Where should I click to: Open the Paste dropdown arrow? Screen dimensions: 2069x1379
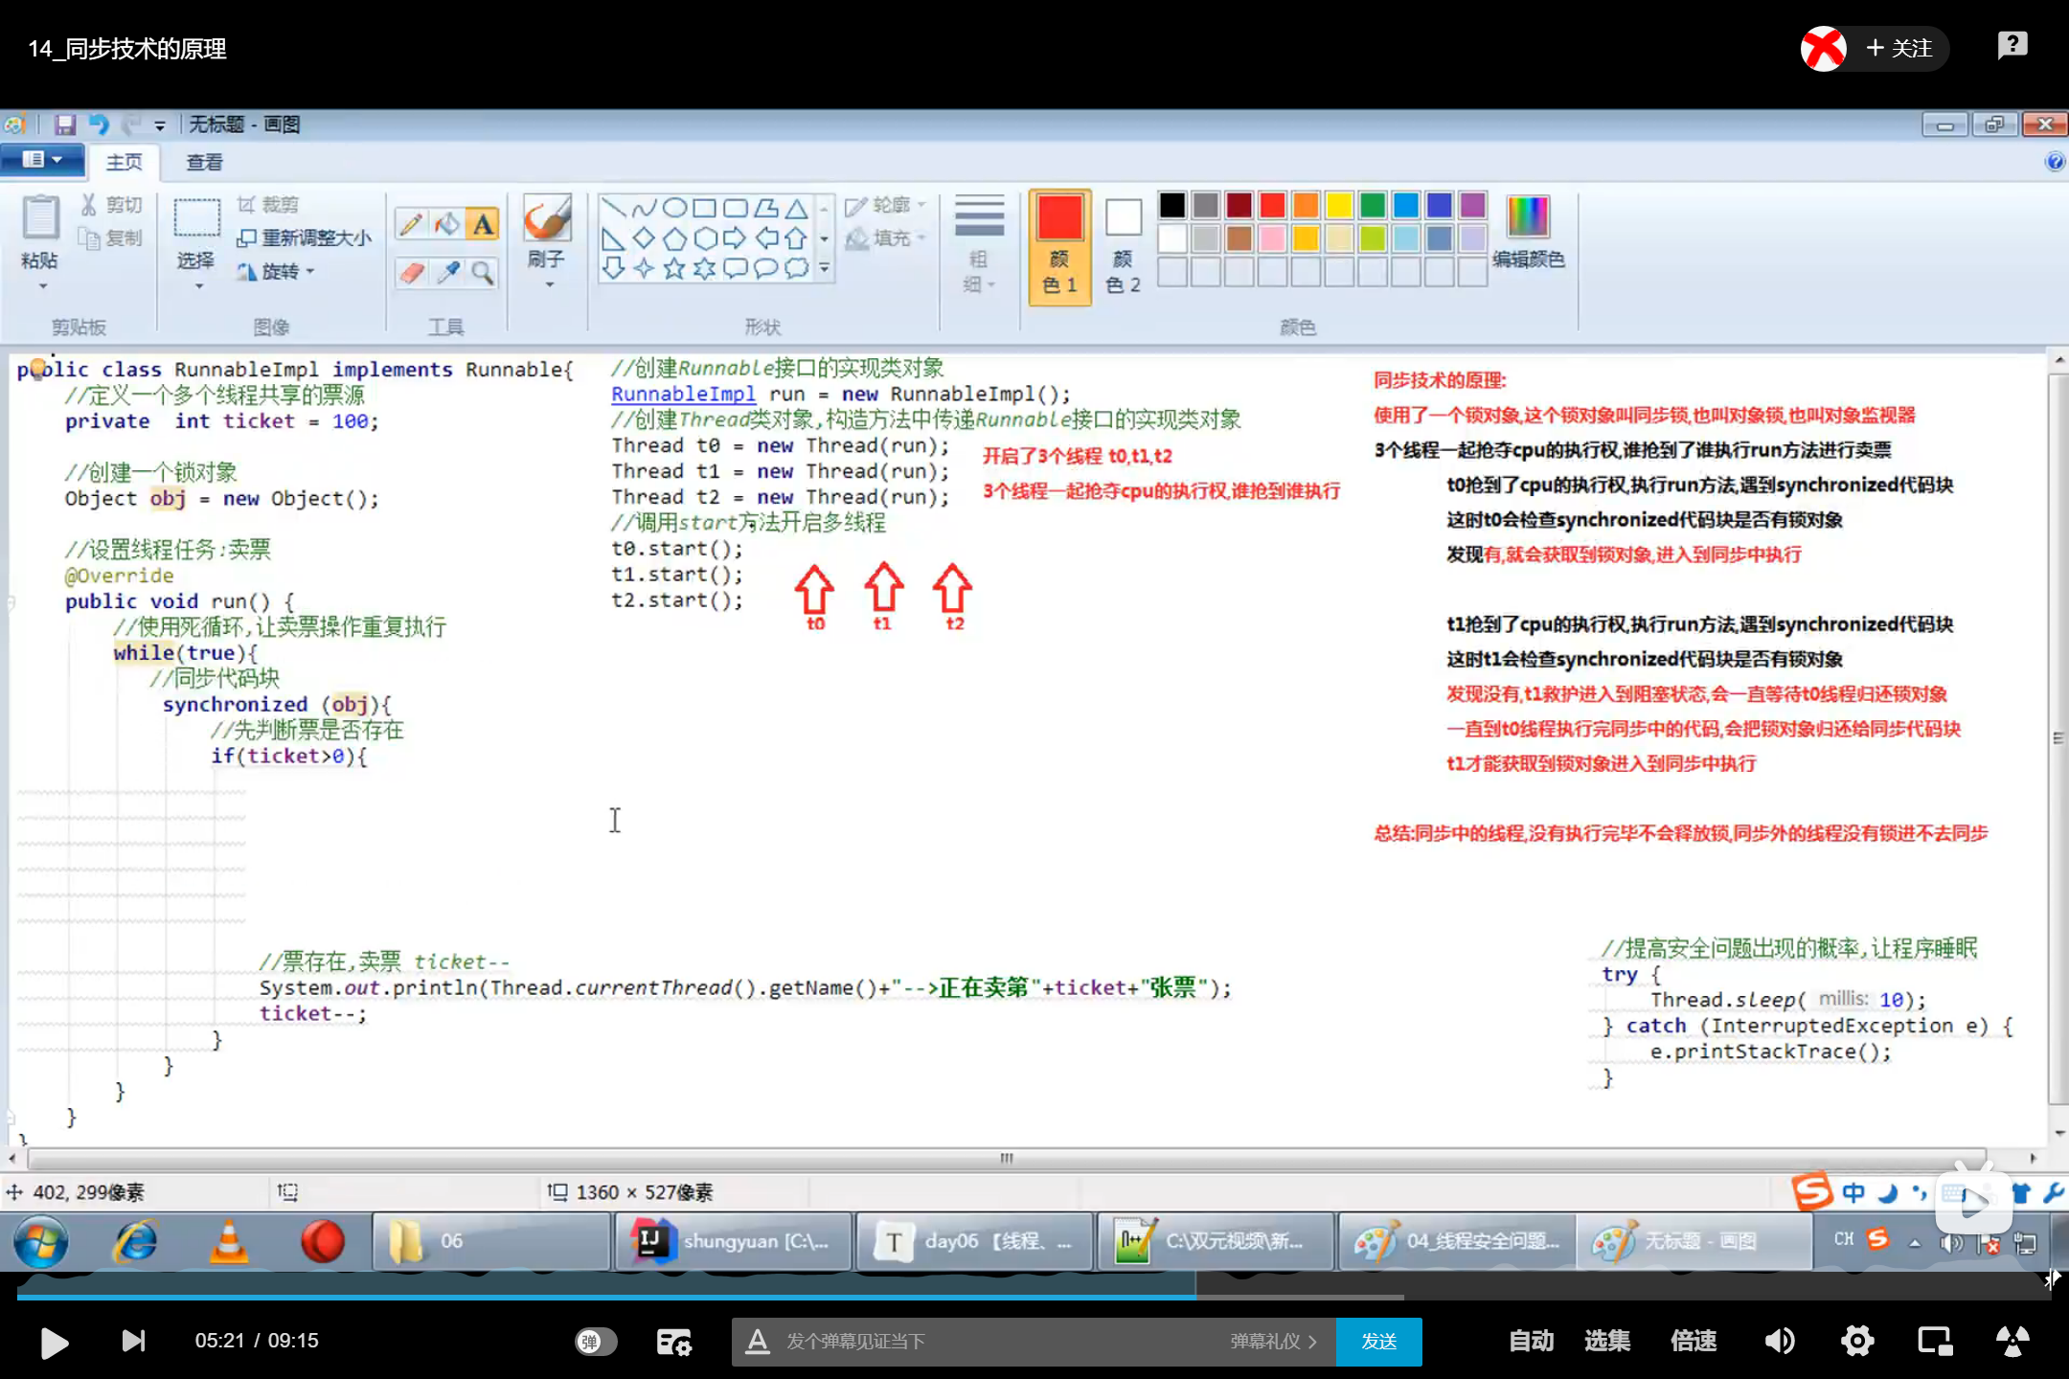pos(41,286)
